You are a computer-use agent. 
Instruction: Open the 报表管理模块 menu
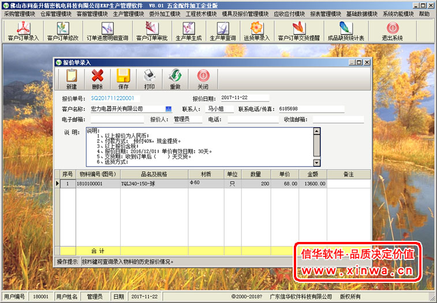(326, 14)
